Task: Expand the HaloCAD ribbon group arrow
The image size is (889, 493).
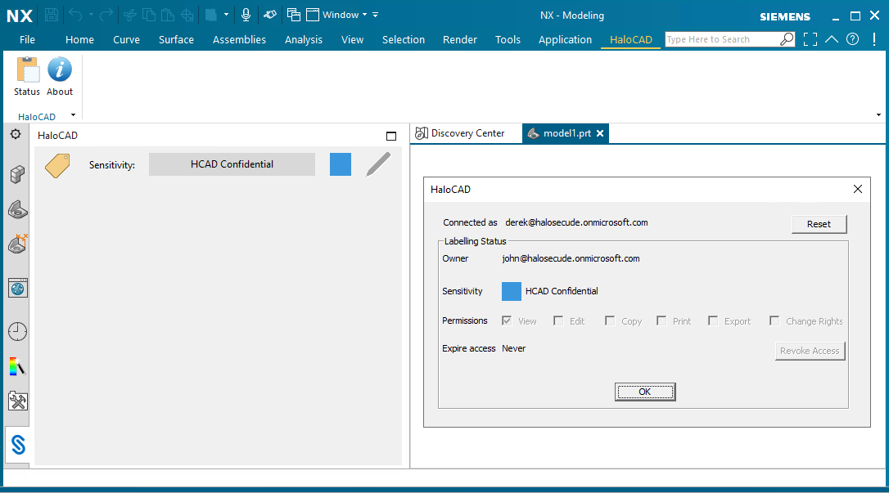Action: 73,115
